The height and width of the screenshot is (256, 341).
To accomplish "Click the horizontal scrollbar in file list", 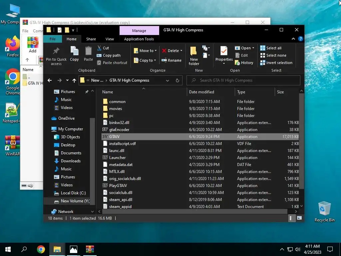I will (194, 211).
